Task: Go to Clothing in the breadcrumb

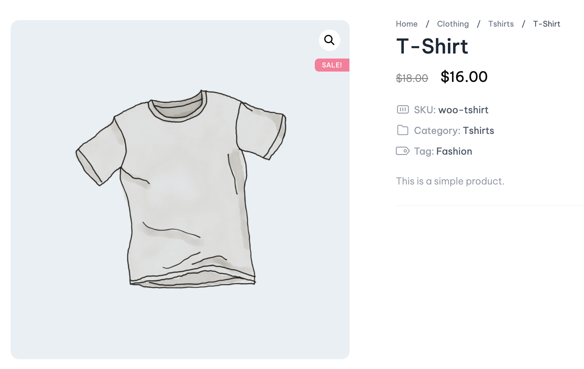Action: pos(453,24)
